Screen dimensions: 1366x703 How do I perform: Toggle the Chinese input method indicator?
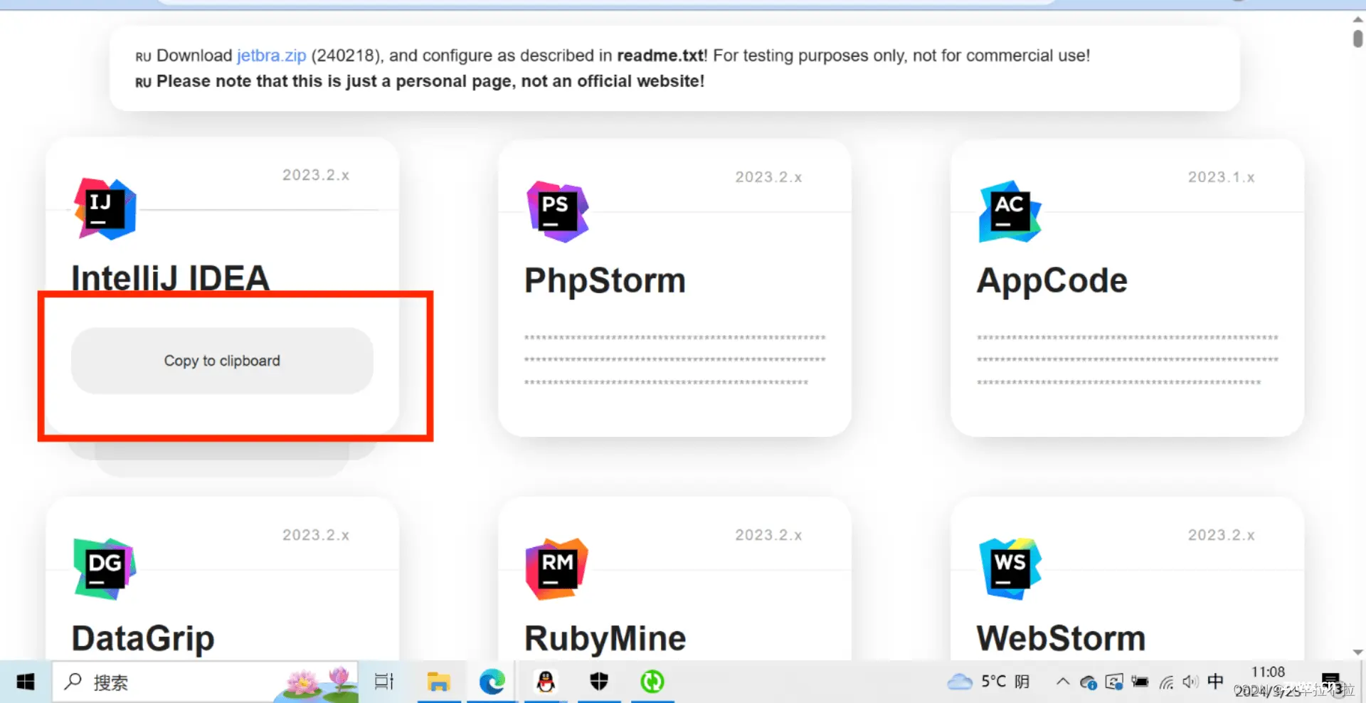click(1216, 681)
